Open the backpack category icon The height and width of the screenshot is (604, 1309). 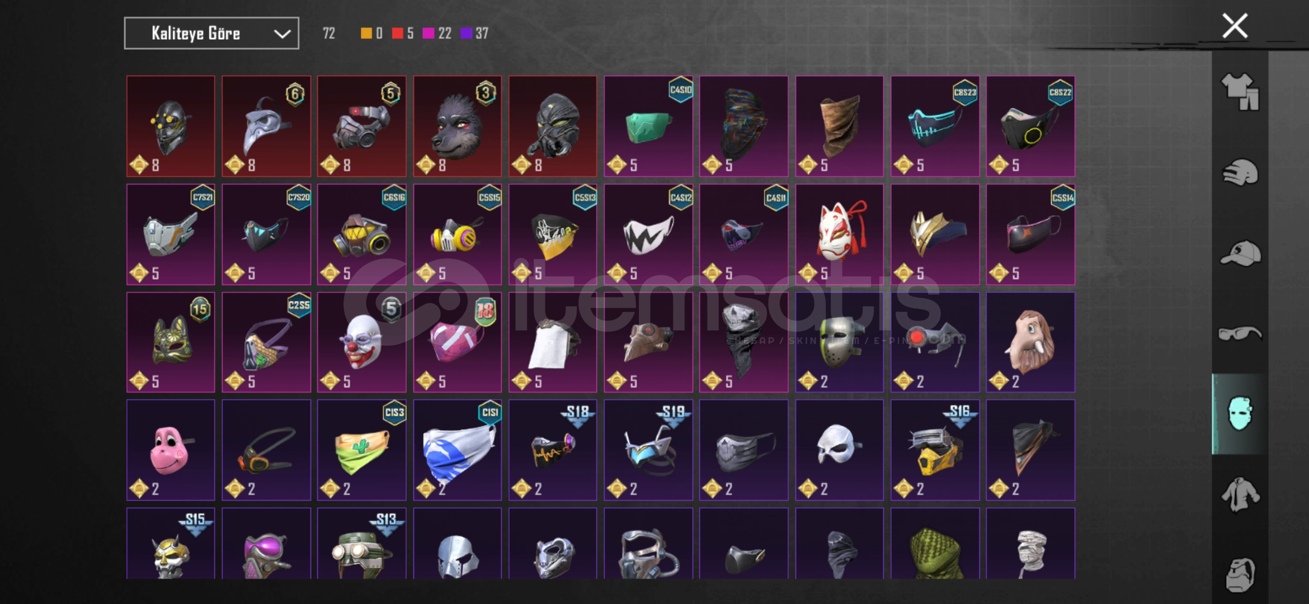pyautogui.click(x=1240, y=574)
